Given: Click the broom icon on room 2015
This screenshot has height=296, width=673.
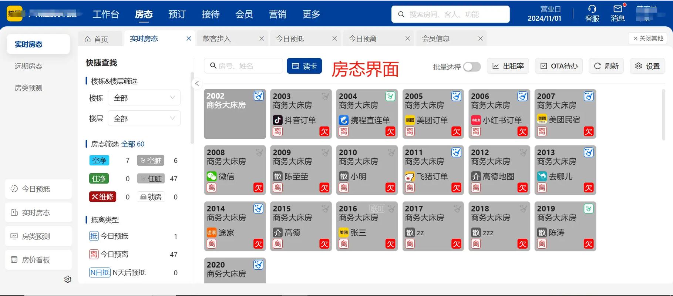Looking at the screenshot, I should pos(325,209).
